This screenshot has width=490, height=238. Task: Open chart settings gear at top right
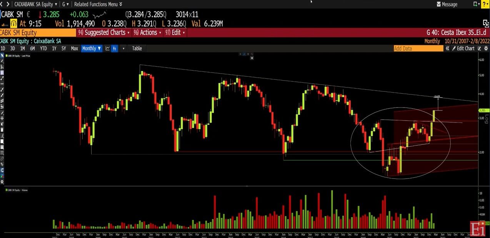(486, 48)
